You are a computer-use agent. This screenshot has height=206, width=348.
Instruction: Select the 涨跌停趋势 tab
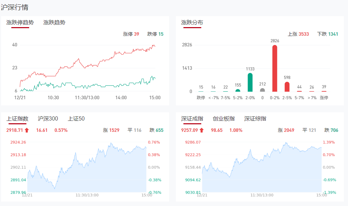pyautogui.click(x=20, y=23)
